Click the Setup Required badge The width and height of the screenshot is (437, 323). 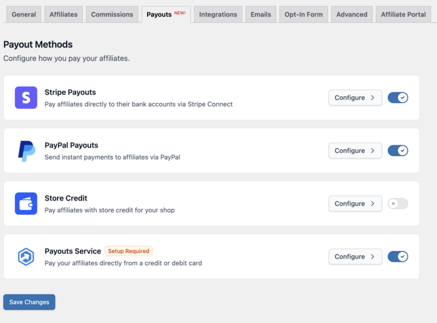pyautogui.click(x=129, y=251)
